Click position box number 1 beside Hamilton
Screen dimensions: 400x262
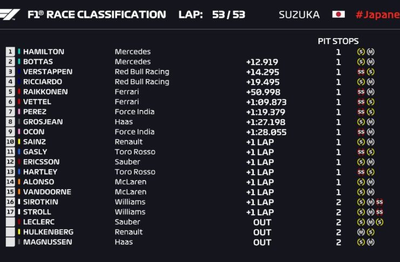pos(10,52)
